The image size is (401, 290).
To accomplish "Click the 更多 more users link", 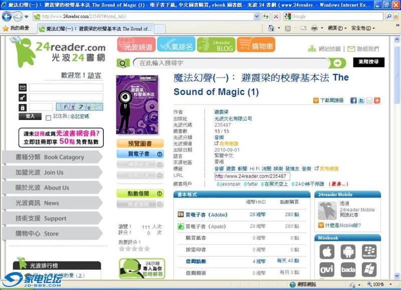I will (x=338, y=184).
